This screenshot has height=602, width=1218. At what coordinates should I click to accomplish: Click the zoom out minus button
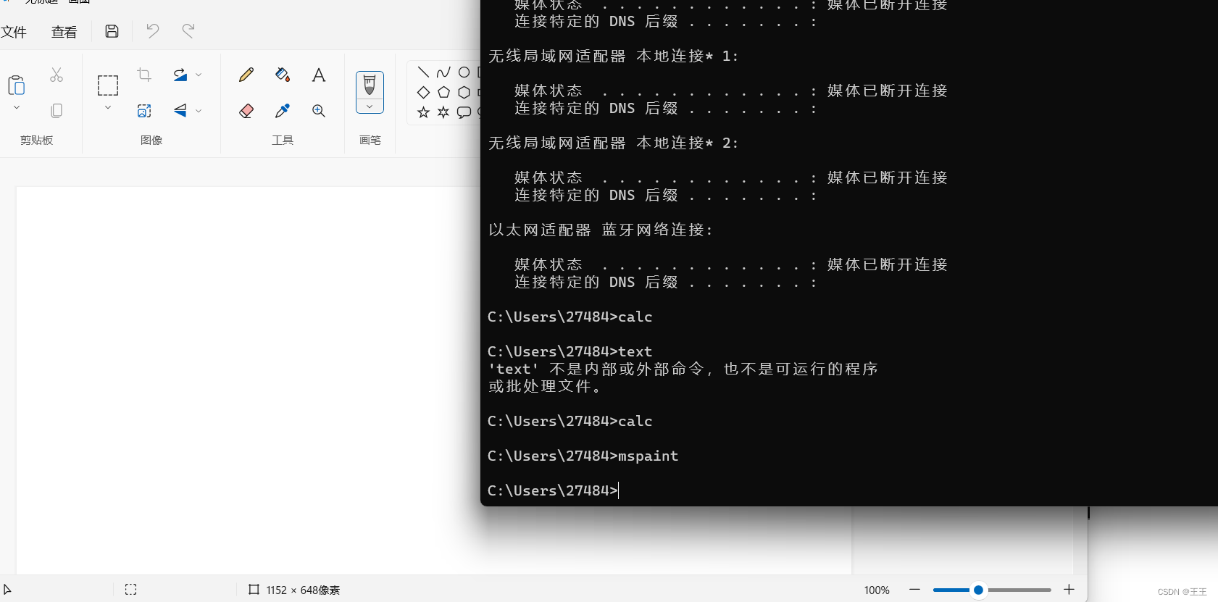[x=914, y=590]
